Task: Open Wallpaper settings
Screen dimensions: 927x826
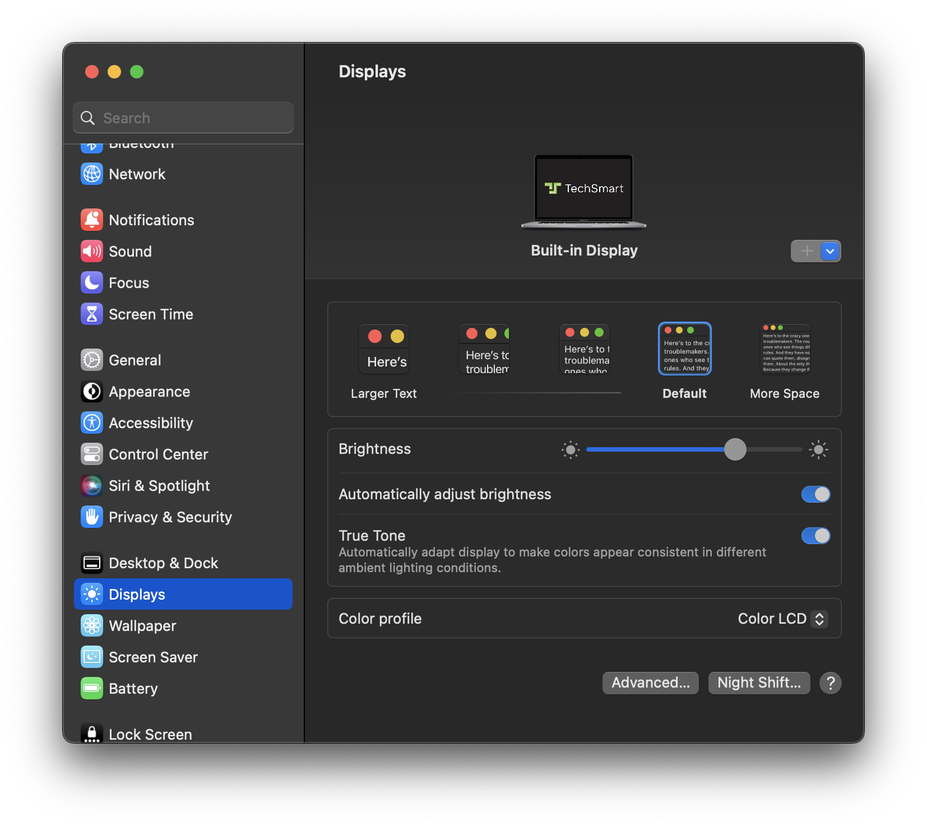Action: 142,625
